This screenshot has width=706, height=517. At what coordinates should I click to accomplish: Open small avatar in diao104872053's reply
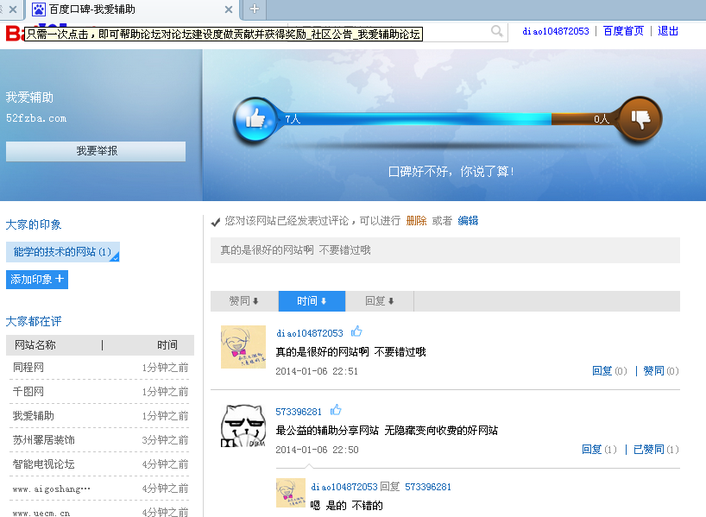point(290,493)
